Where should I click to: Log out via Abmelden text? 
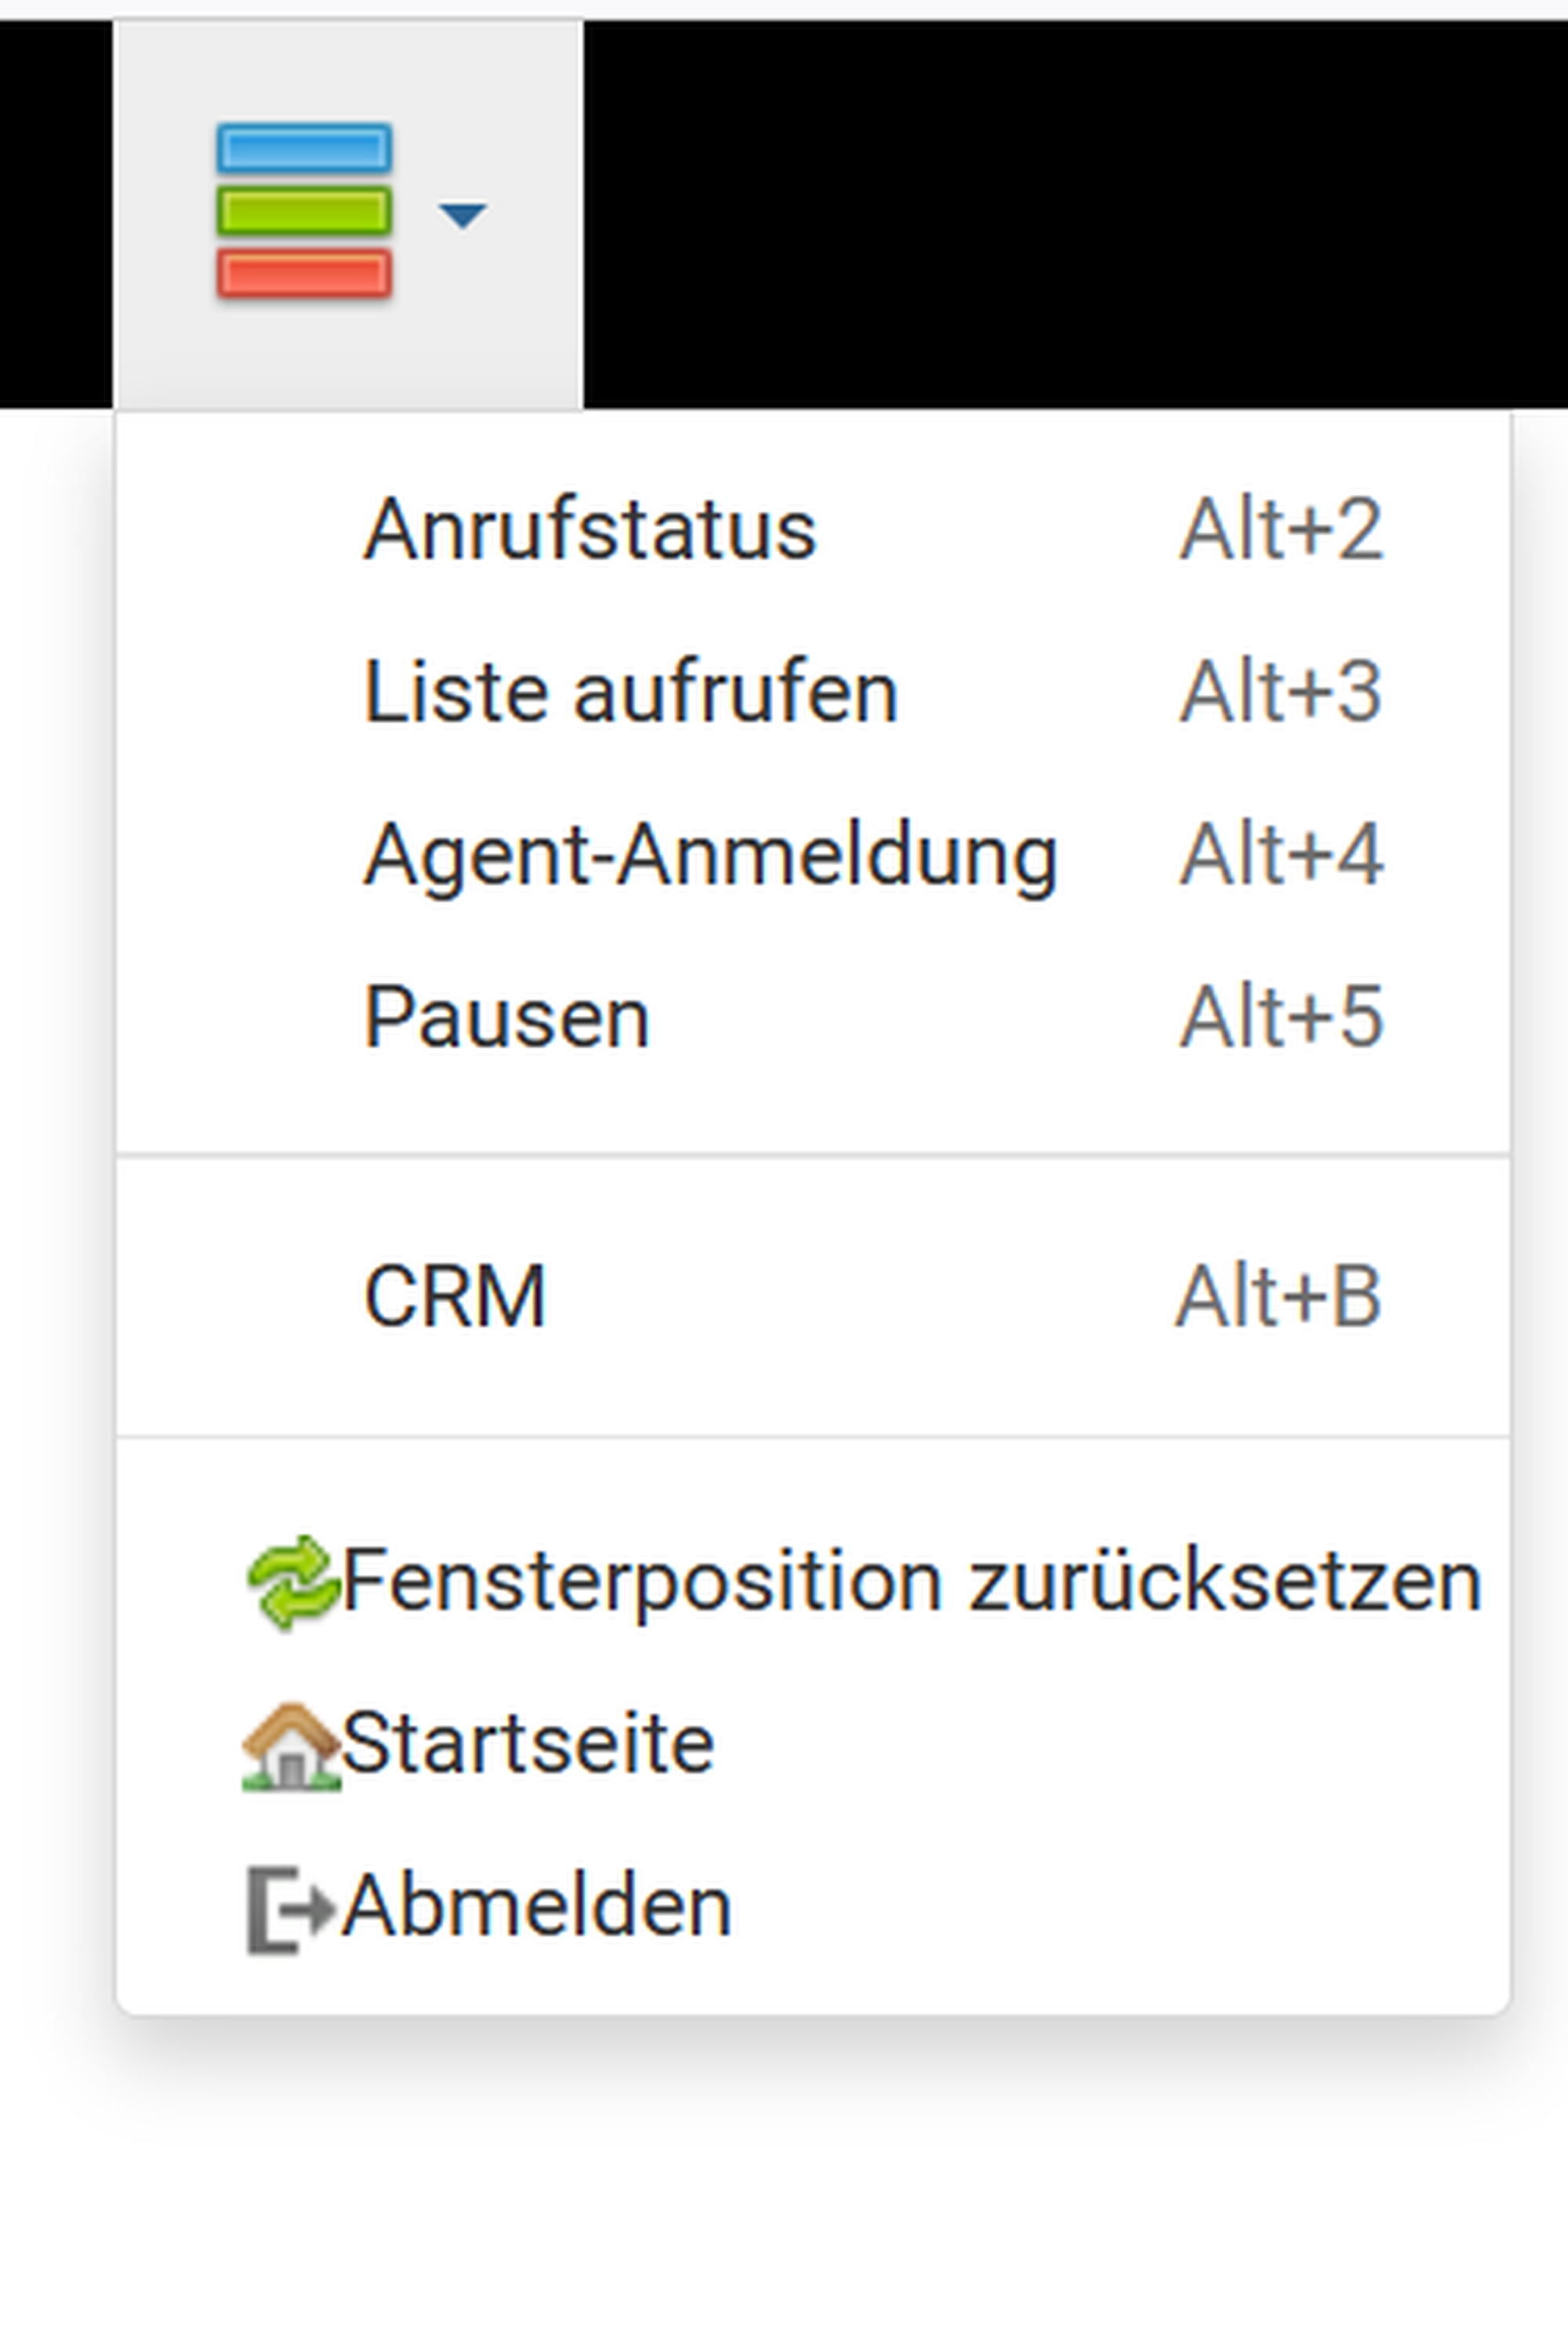pyautogui.click(x=537, y=1907)
